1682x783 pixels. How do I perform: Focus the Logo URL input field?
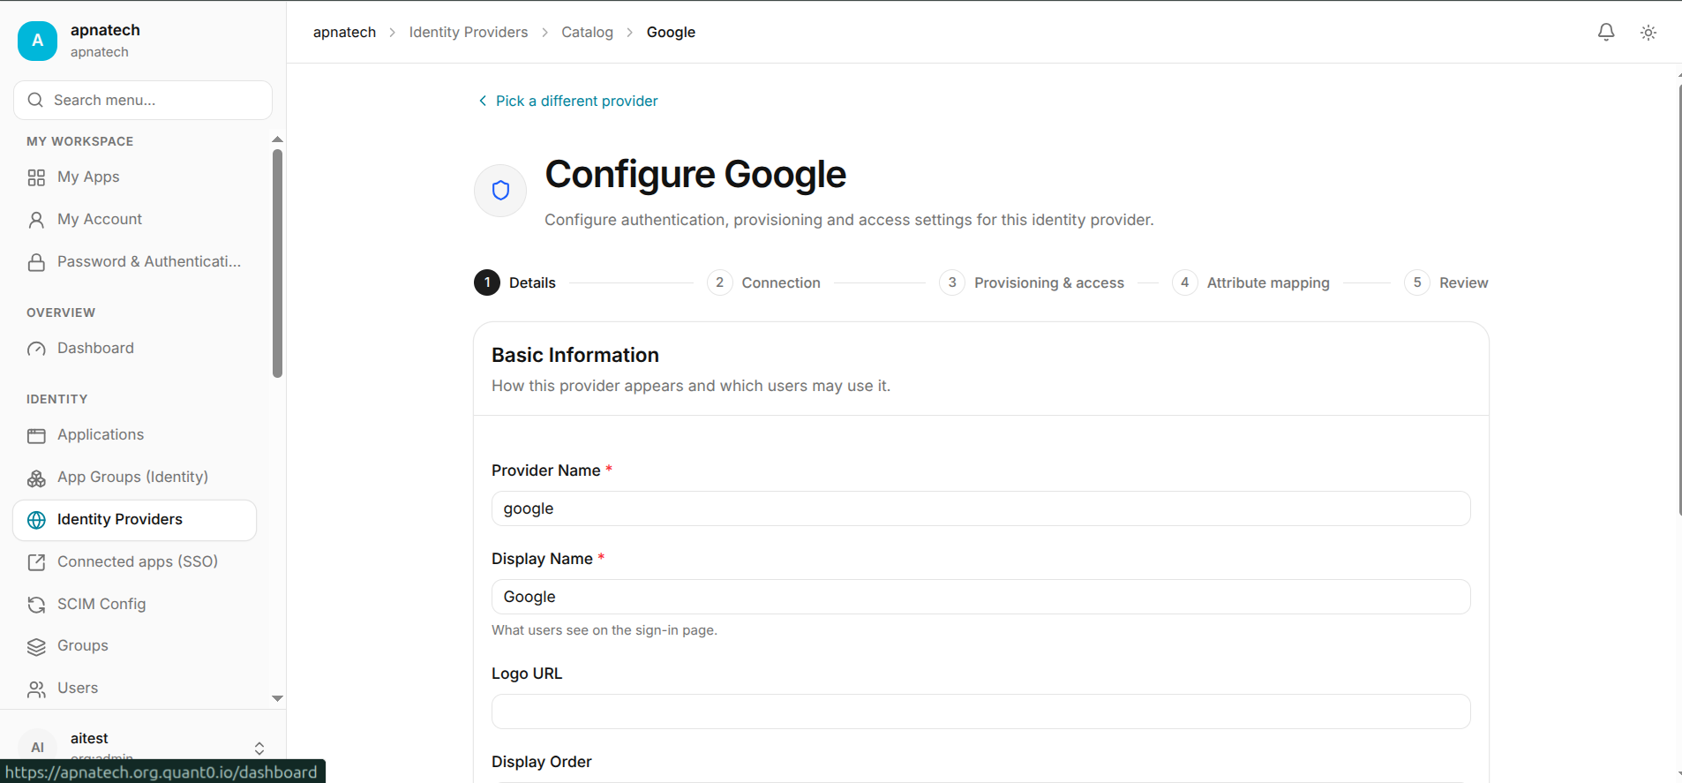click(980, 711)
